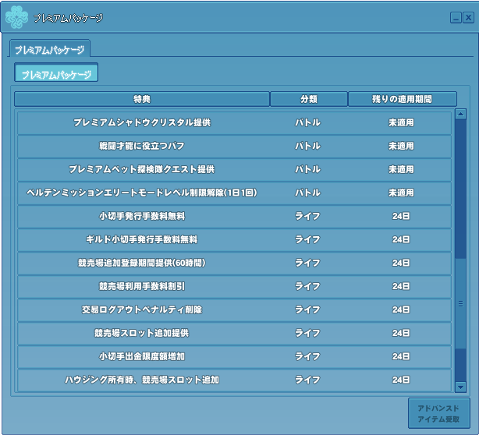Select the 交易ログアウトペナルティ削除 row

(x=234, y=310)
